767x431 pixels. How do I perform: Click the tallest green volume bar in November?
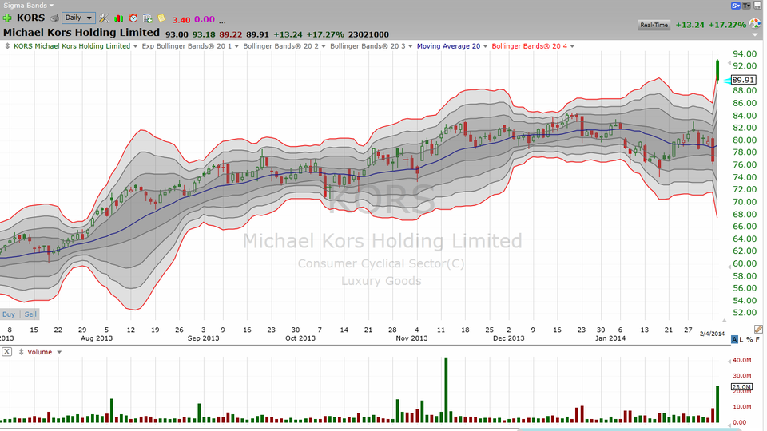click(446, 390)
